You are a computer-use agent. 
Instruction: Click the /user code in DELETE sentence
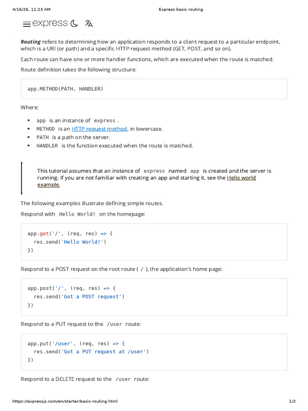pos(123,379)
